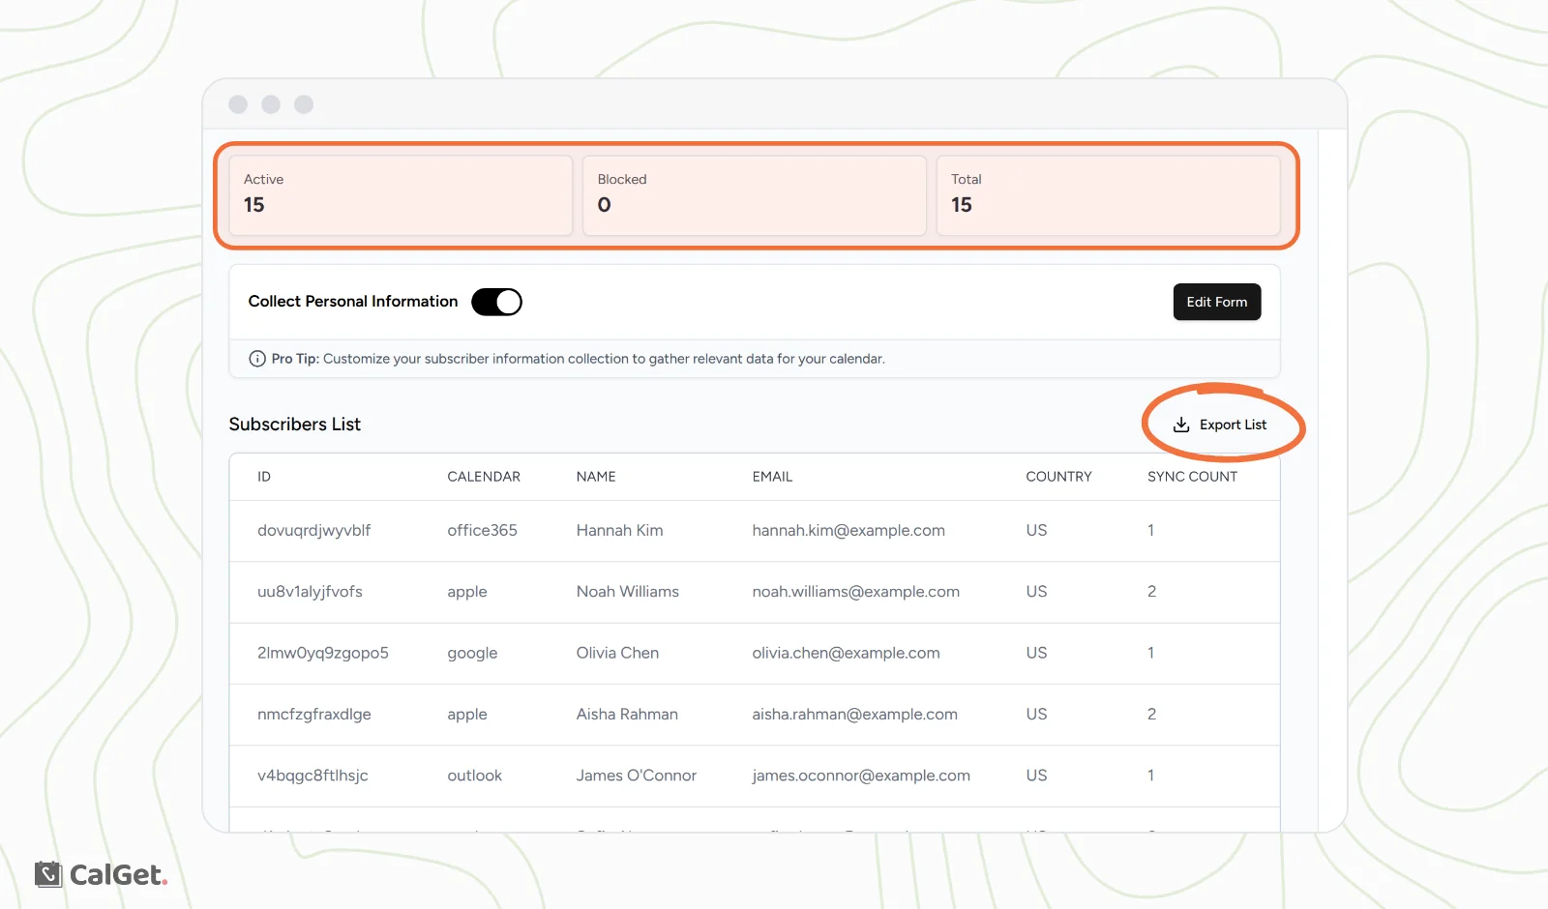
Task: Click email hannah.kim@example.com
Action: (848, 531)
